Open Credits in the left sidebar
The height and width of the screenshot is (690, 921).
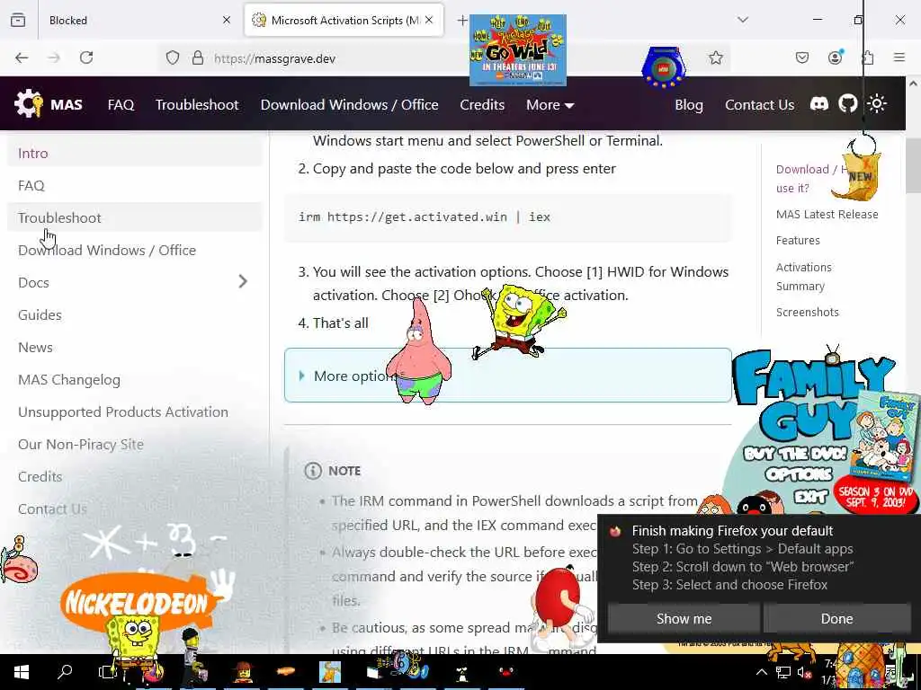point(135,476)
